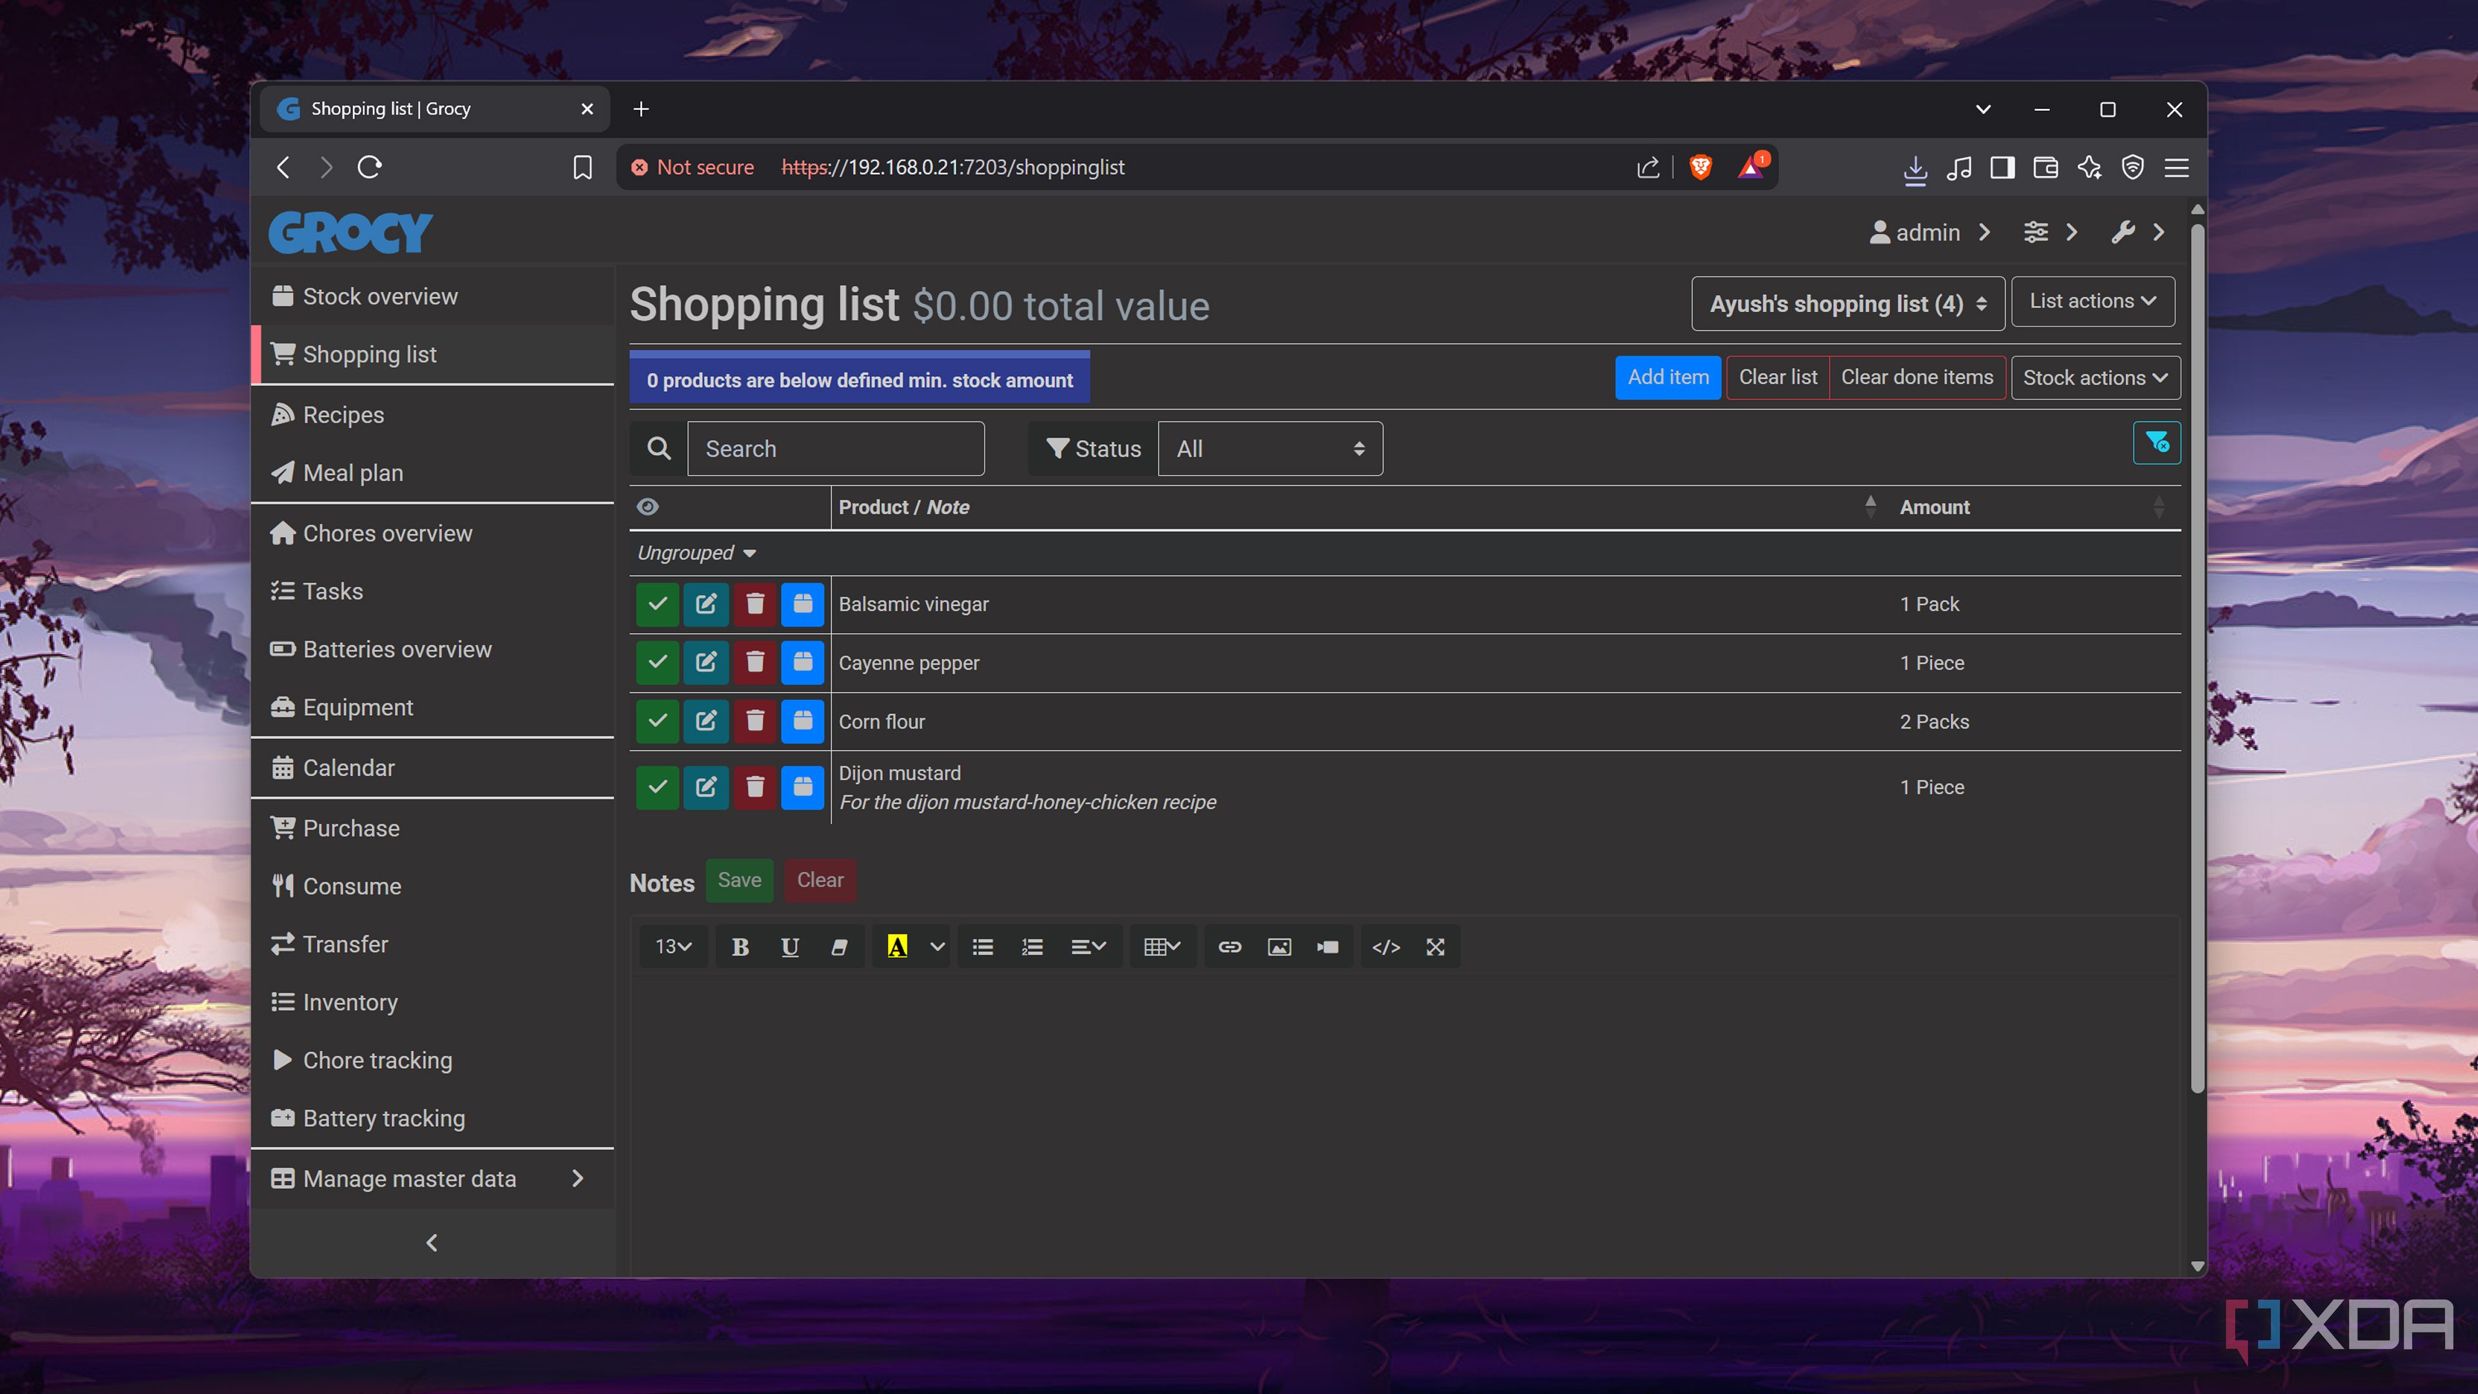Insert video in notes editor
Image resolution: width=2478 pixels, height=1394 pixels.
click(x=1329, y=947)
